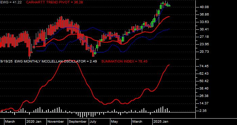Viewport: 237px width, 125px height.
Task: Click the 2025 Jan date label
Action: pyautogui.click(x=161, y=122)
